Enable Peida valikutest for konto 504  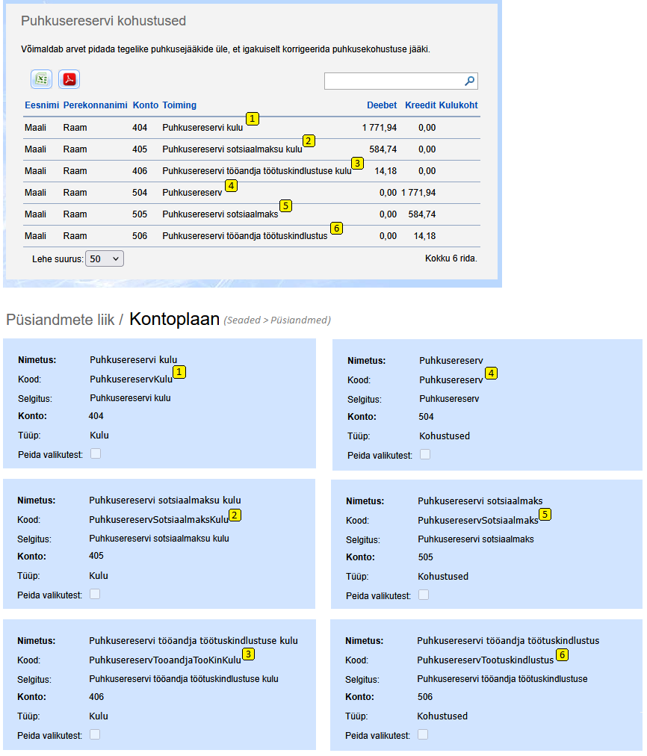[425, 454]
